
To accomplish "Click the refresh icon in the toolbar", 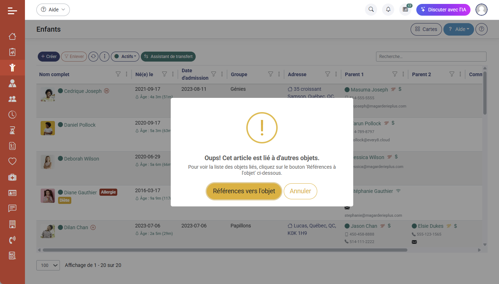I will click(93, 57).
